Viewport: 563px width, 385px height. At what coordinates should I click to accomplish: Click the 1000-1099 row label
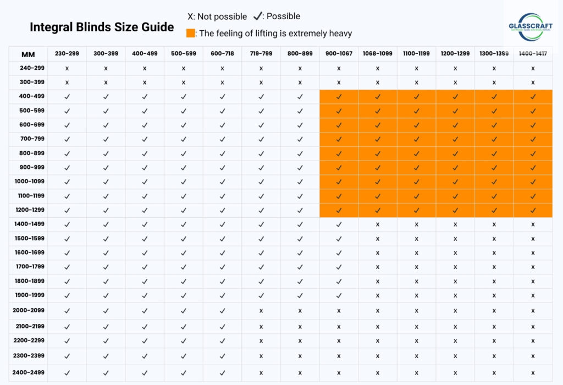[30, 182]
